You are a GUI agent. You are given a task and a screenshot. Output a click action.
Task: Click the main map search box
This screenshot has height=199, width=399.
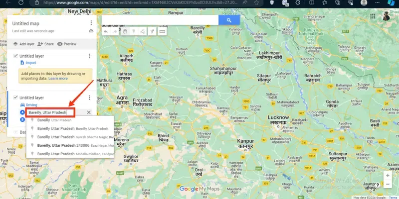click(x=160, y=20)
